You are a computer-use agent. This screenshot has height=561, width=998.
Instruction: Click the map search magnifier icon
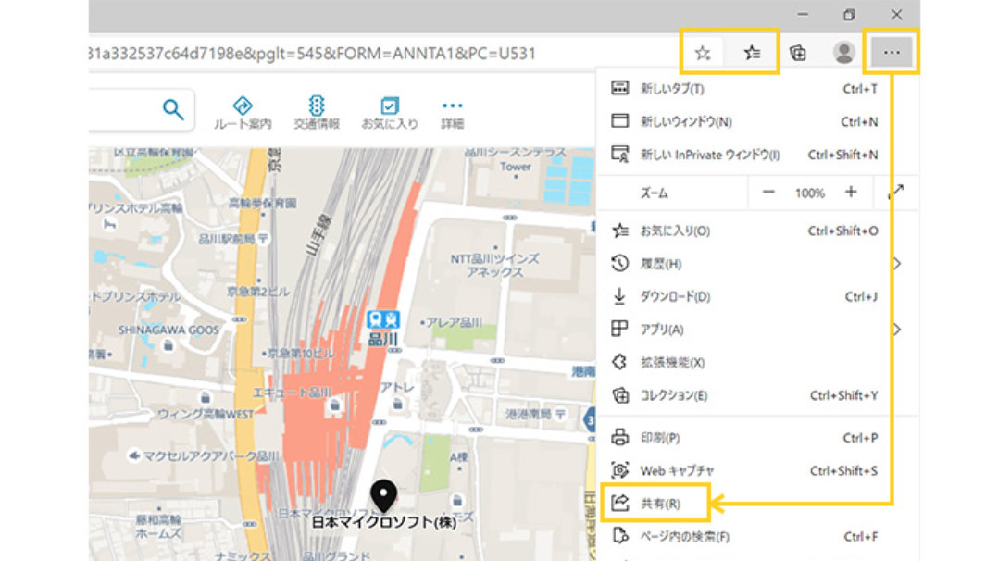(x=173, y=109)
